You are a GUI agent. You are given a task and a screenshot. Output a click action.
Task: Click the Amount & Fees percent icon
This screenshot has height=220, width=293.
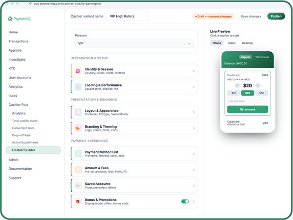point(78,170)
